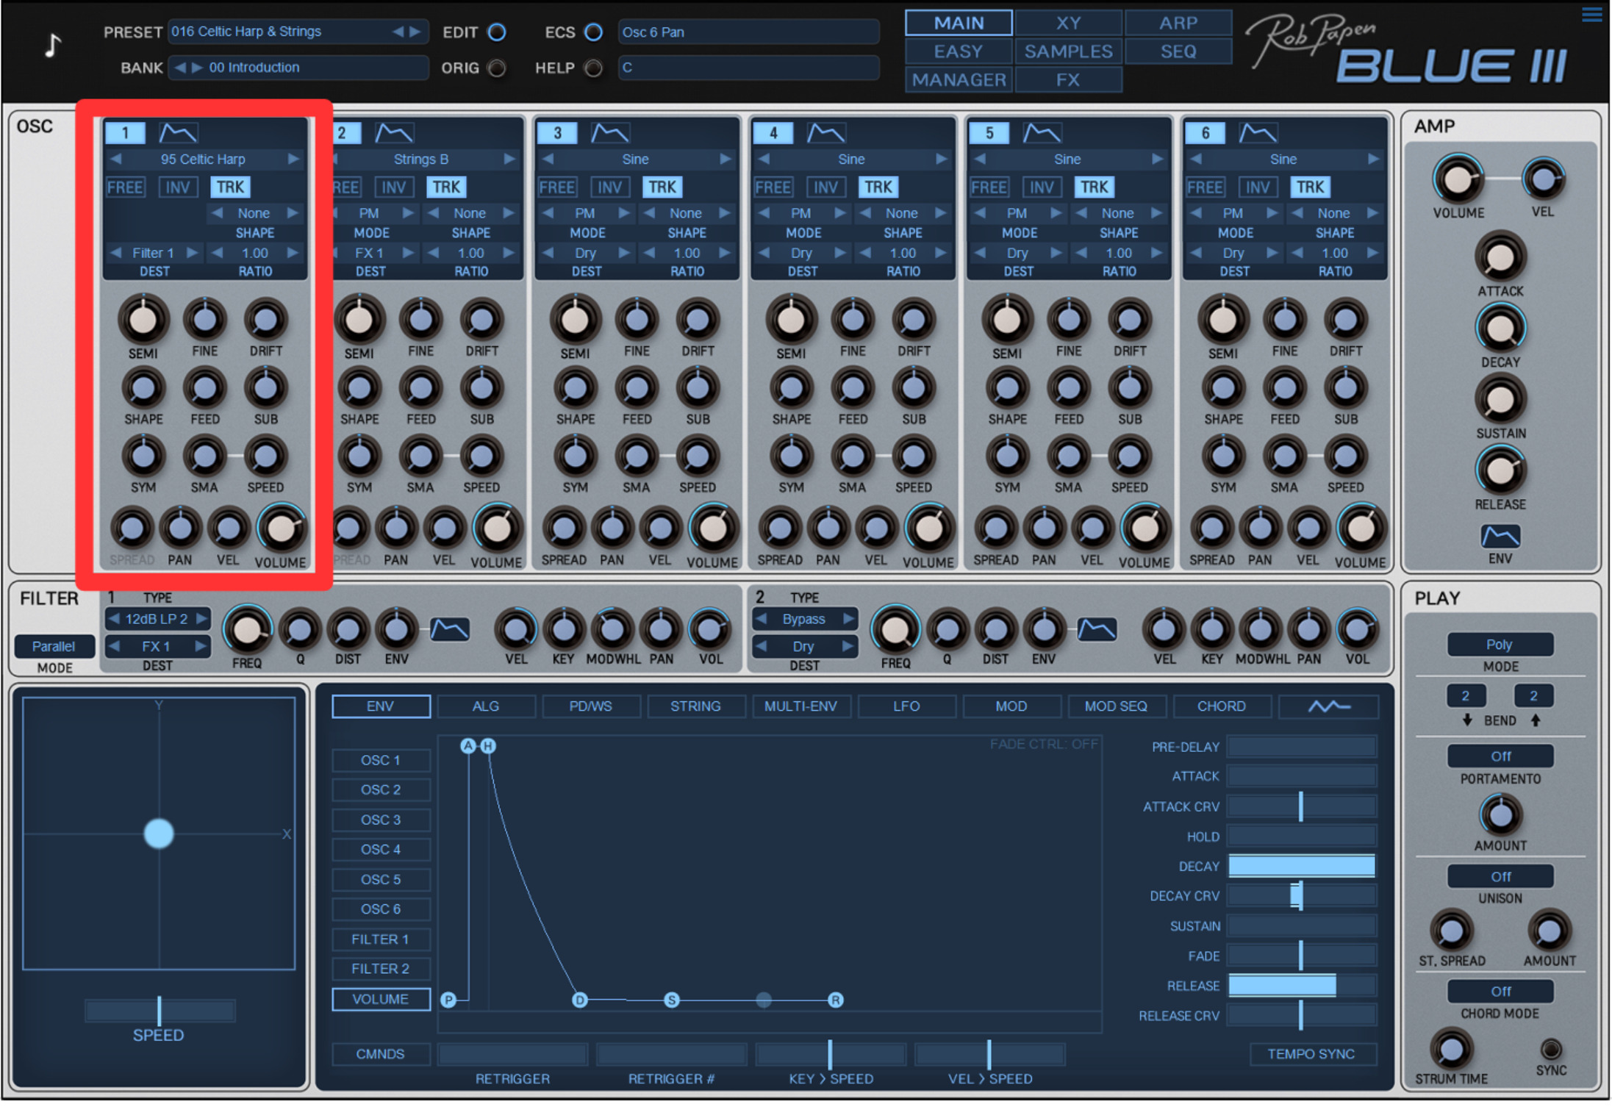Next waveform arrow for 95 Celtic Harp
The height and width of the screenshot is (1107, 1612).
[x=293, y=159]
